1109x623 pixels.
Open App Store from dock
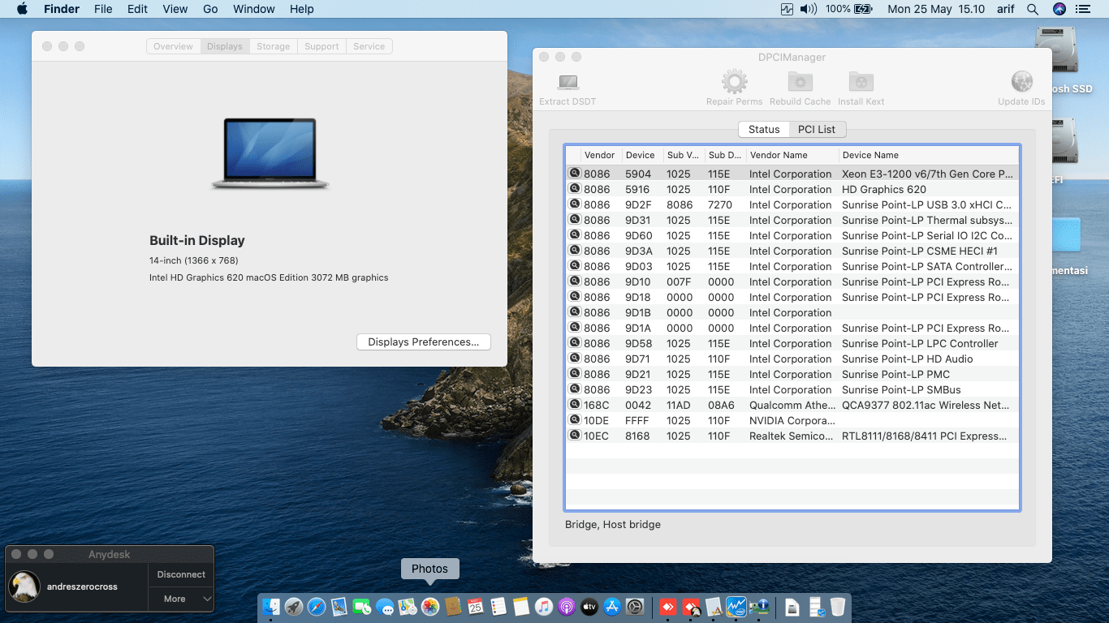(613, 607)
